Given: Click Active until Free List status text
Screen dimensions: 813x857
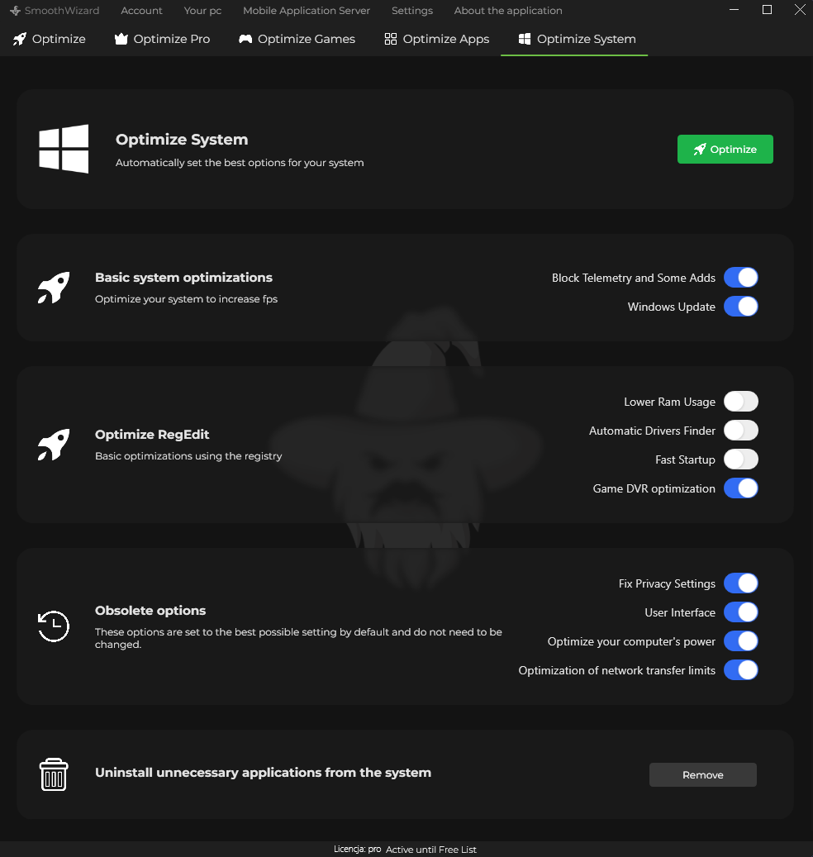Looking at the screenshot, I should (431, 850).
